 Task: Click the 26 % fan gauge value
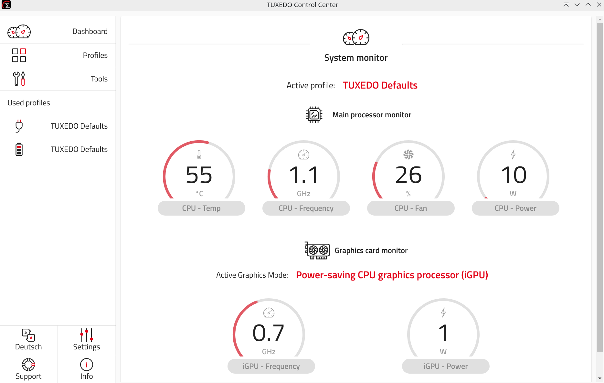tap(408, 175)
